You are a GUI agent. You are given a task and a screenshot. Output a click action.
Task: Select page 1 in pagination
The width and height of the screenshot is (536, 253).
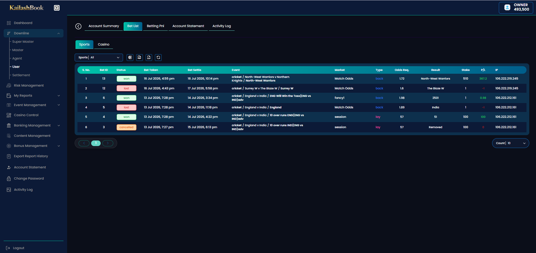(x=96, y=143)
